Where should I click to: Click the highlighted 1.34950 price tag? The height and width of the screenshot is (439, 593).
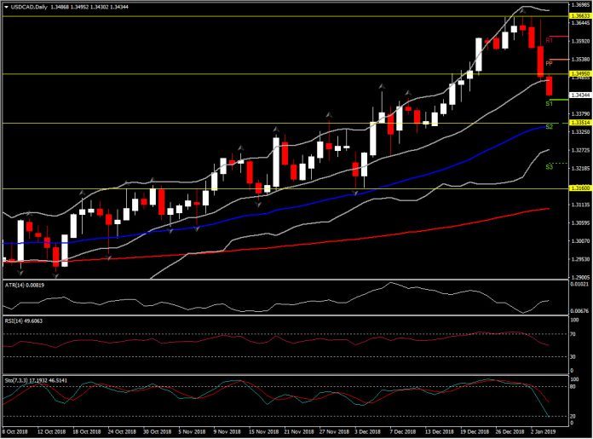580,74
